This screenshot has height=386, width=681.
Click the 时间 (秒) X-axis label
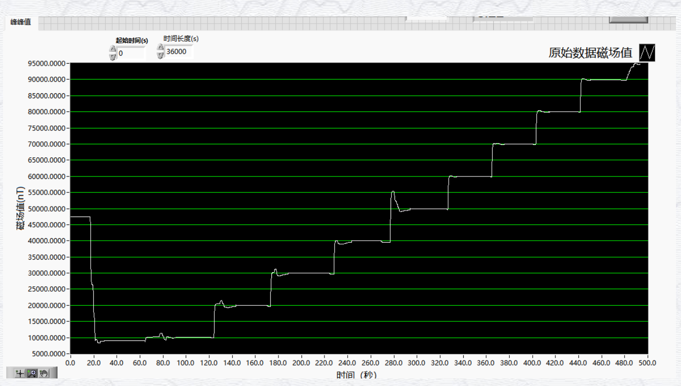(357, 375)
